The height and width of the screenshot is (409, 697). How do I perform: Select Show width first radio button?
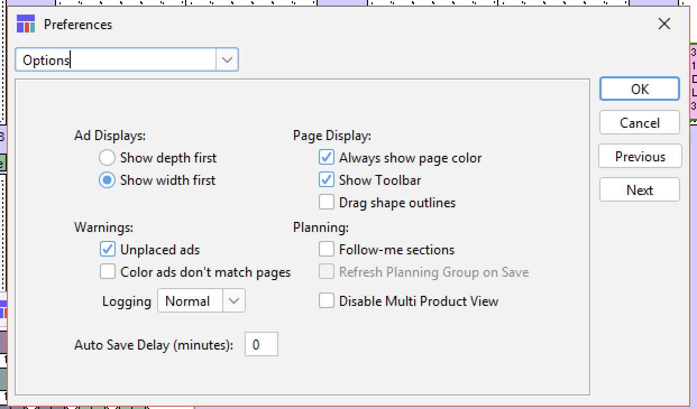[107, 180]
